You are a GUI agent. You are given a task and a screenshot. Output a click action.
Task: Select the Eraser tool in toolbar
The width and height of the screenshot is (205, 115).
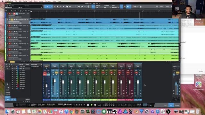[57, 6]
